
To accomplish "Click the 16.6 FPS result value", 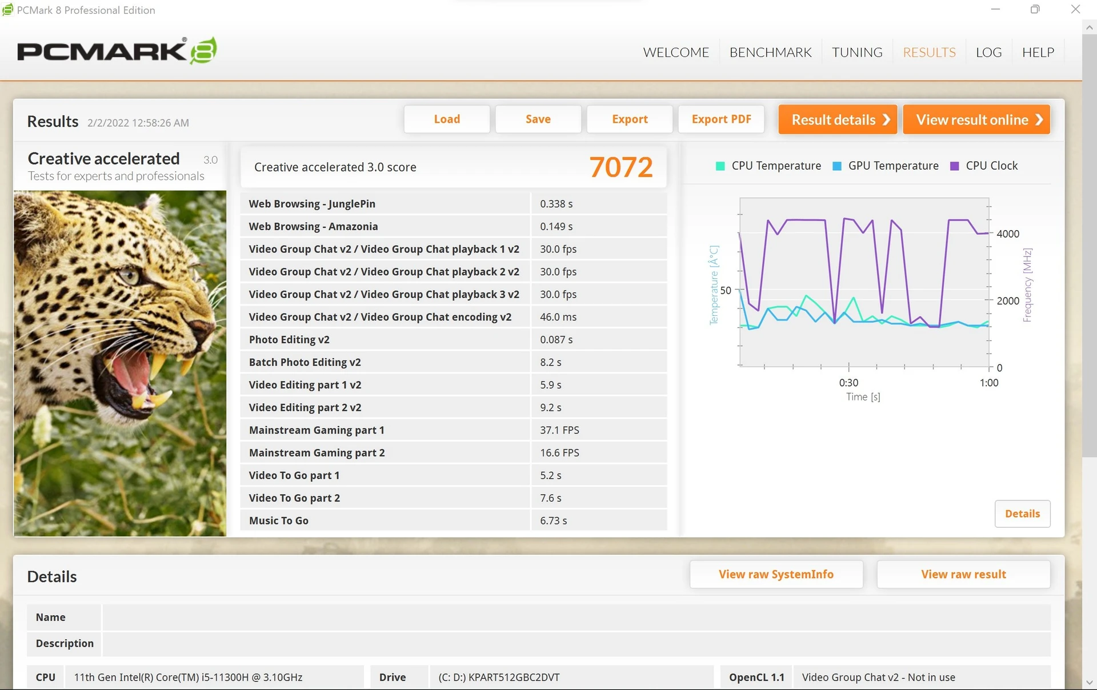I will (x=559, y=452).
